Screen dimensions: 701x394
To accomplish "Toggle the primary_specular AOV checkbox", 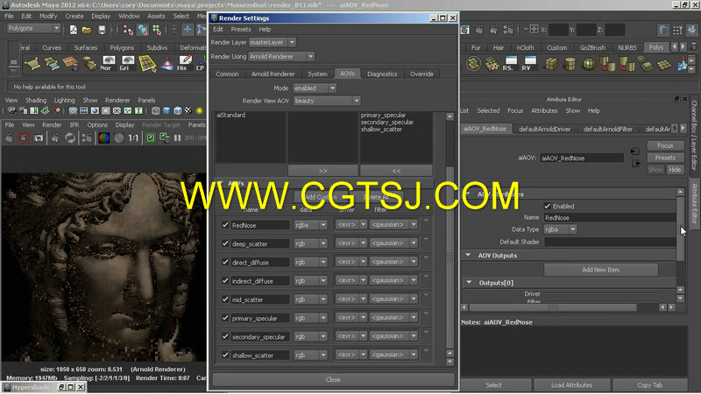I will tap(225, 318).
